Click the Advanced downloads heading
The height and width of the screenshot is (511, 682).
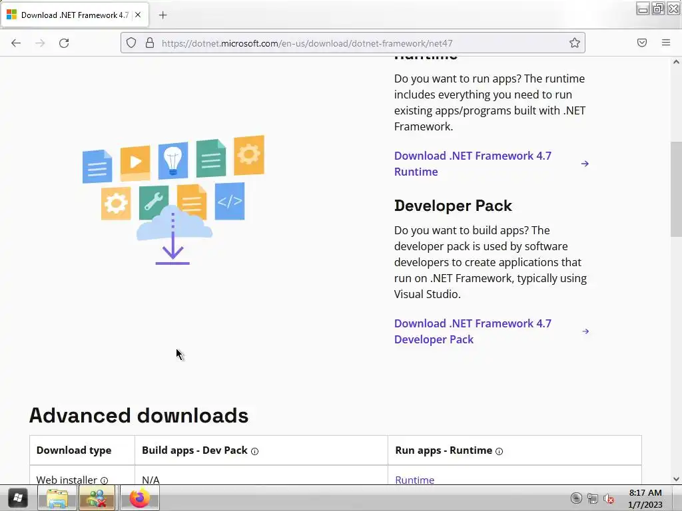coord(139,415)
